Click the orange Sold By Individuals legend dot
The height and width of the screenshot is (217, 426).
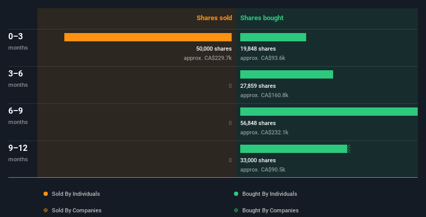[46, 194]
